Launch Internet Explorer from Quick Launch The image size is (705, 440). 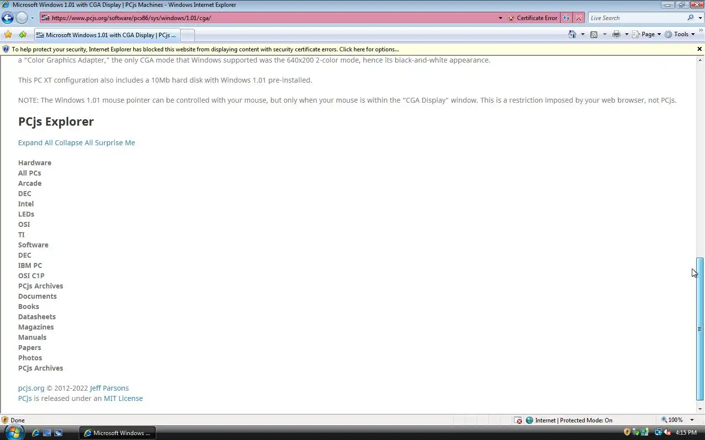click(36, 433)
